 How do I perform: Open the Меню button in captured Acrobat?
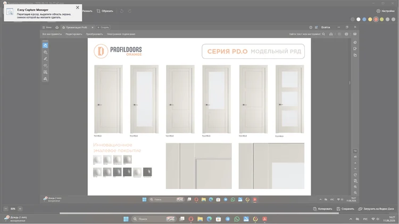click(x=47, y=28)
